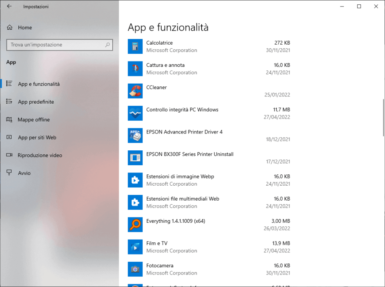The width and height of the screenshot is (385, 287).
Task: Select Everything 1.4.1.1009 (x64) entry
Action: click(x=209, y=224)
